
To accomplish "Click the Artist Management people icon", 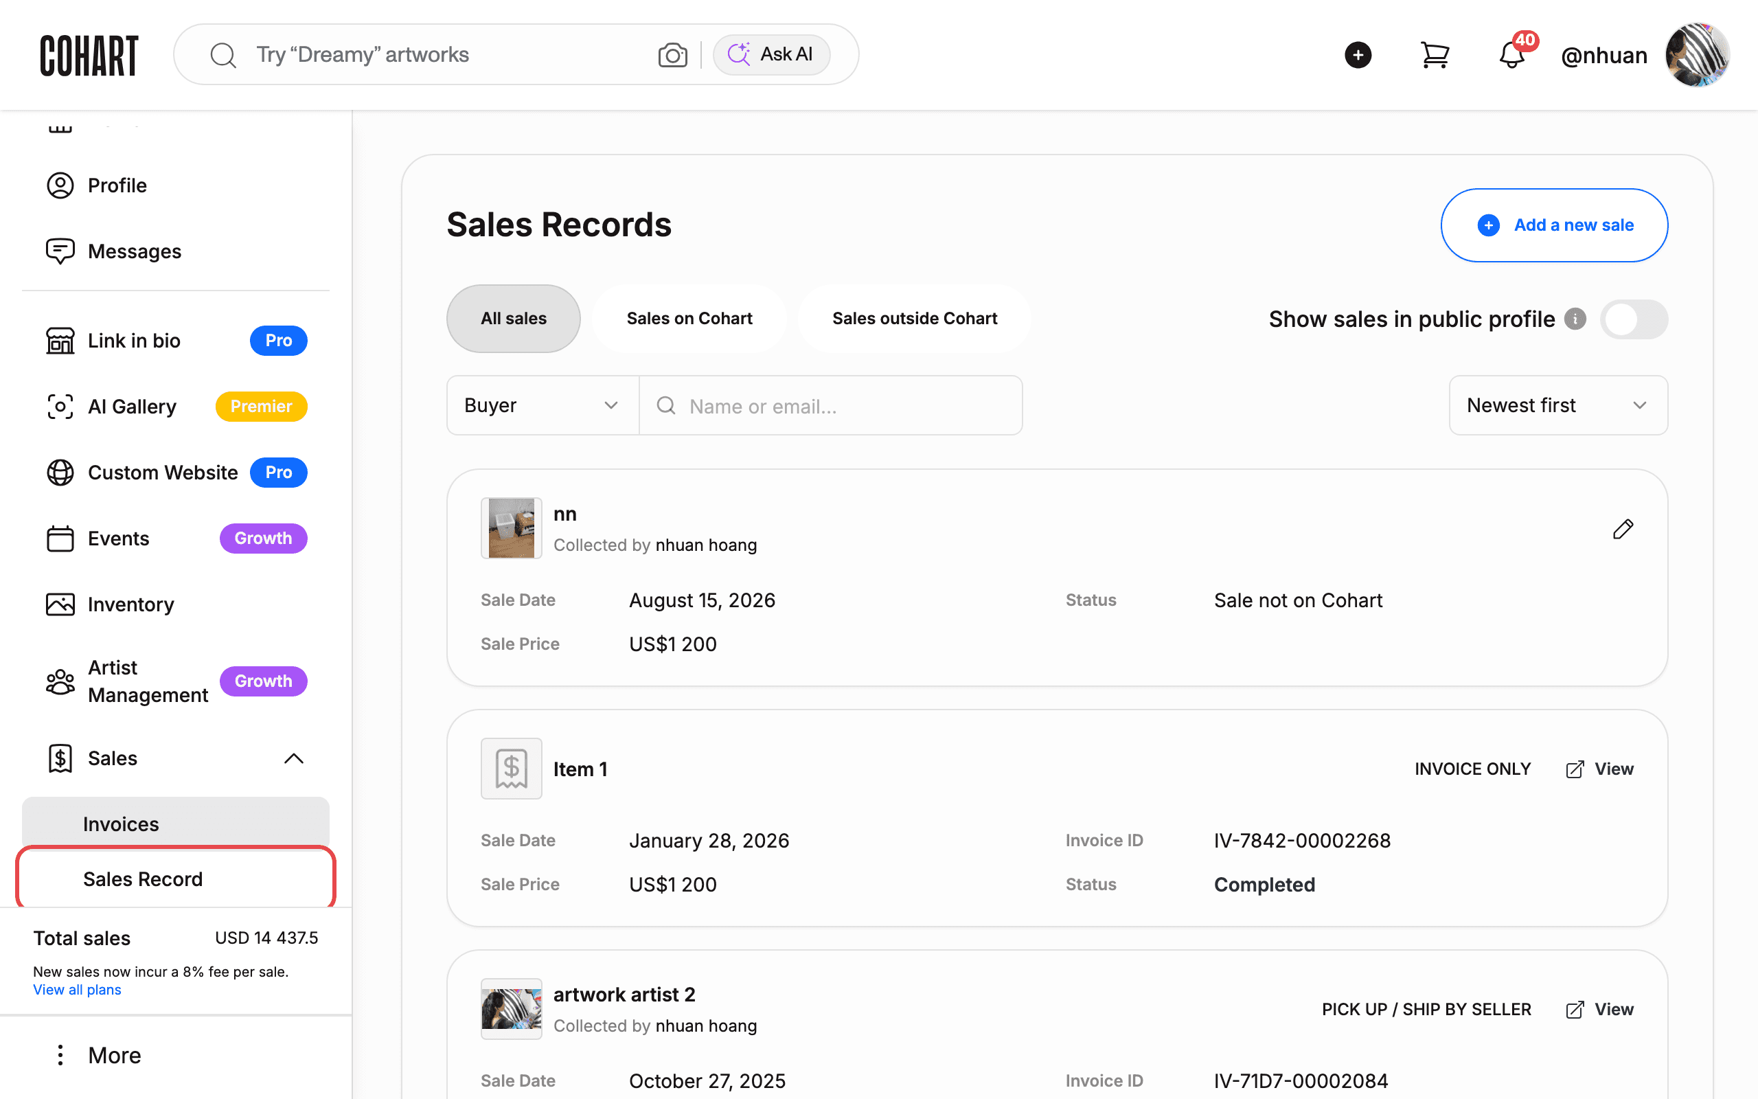I will click(60, 682).
